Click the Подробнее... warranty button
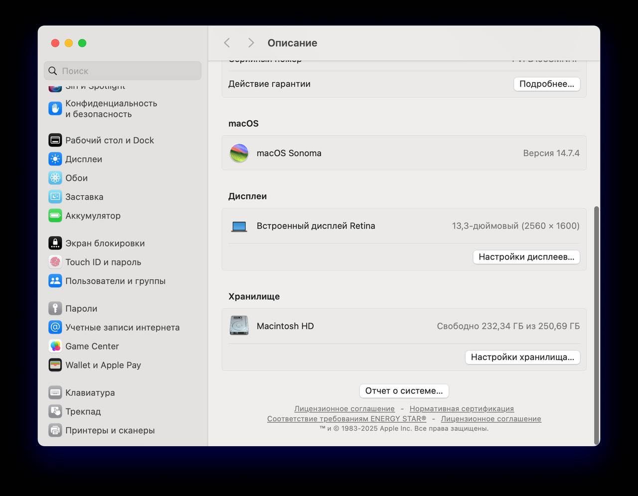The width and height of the screenshot is (638, 496). [x=547, y=84]
